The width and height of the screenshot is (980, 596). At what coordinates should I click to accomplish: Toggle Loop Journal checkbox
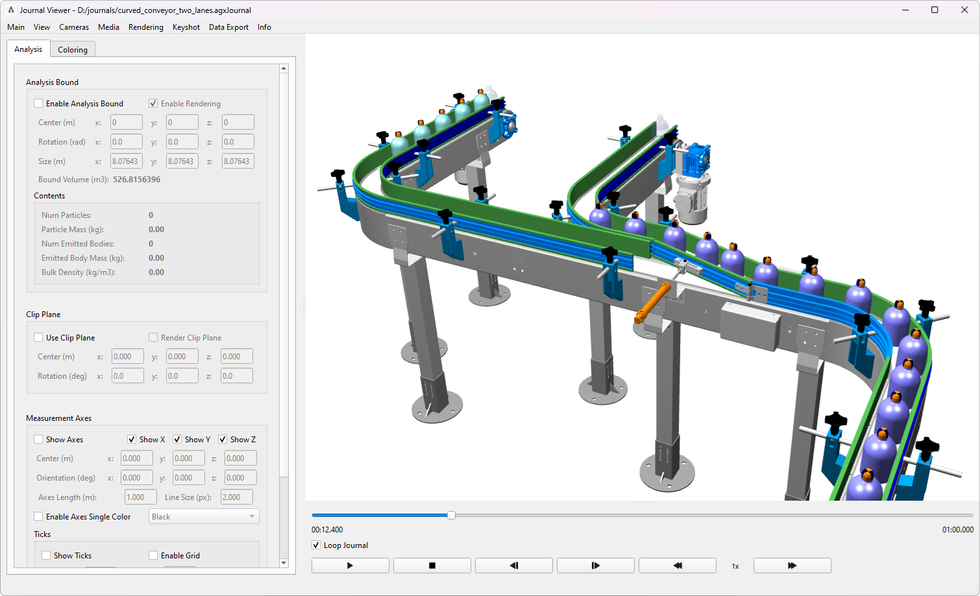pyautogui.click(x=316, y=545)
